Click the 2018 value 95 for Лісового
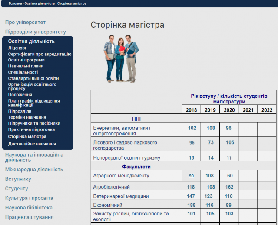The height and width of the screenshot is (225, 278). [192, 143]
